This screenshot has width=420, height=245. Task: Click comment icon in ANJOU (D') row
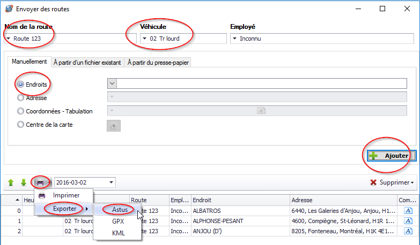point(408,231)
